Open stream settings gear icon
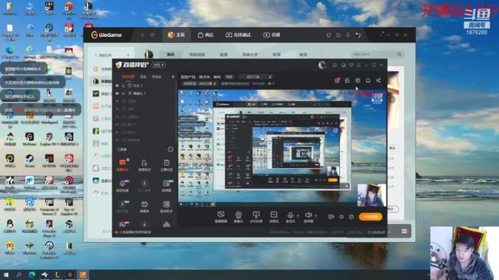Screen dimensions: 499x280 tap(351, 217)
